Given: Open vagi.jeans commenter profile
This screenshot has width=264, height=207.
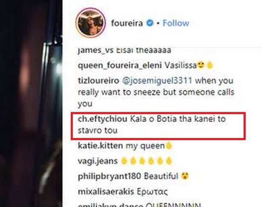Looking at the screenshot, I should [x=98, y=161].
